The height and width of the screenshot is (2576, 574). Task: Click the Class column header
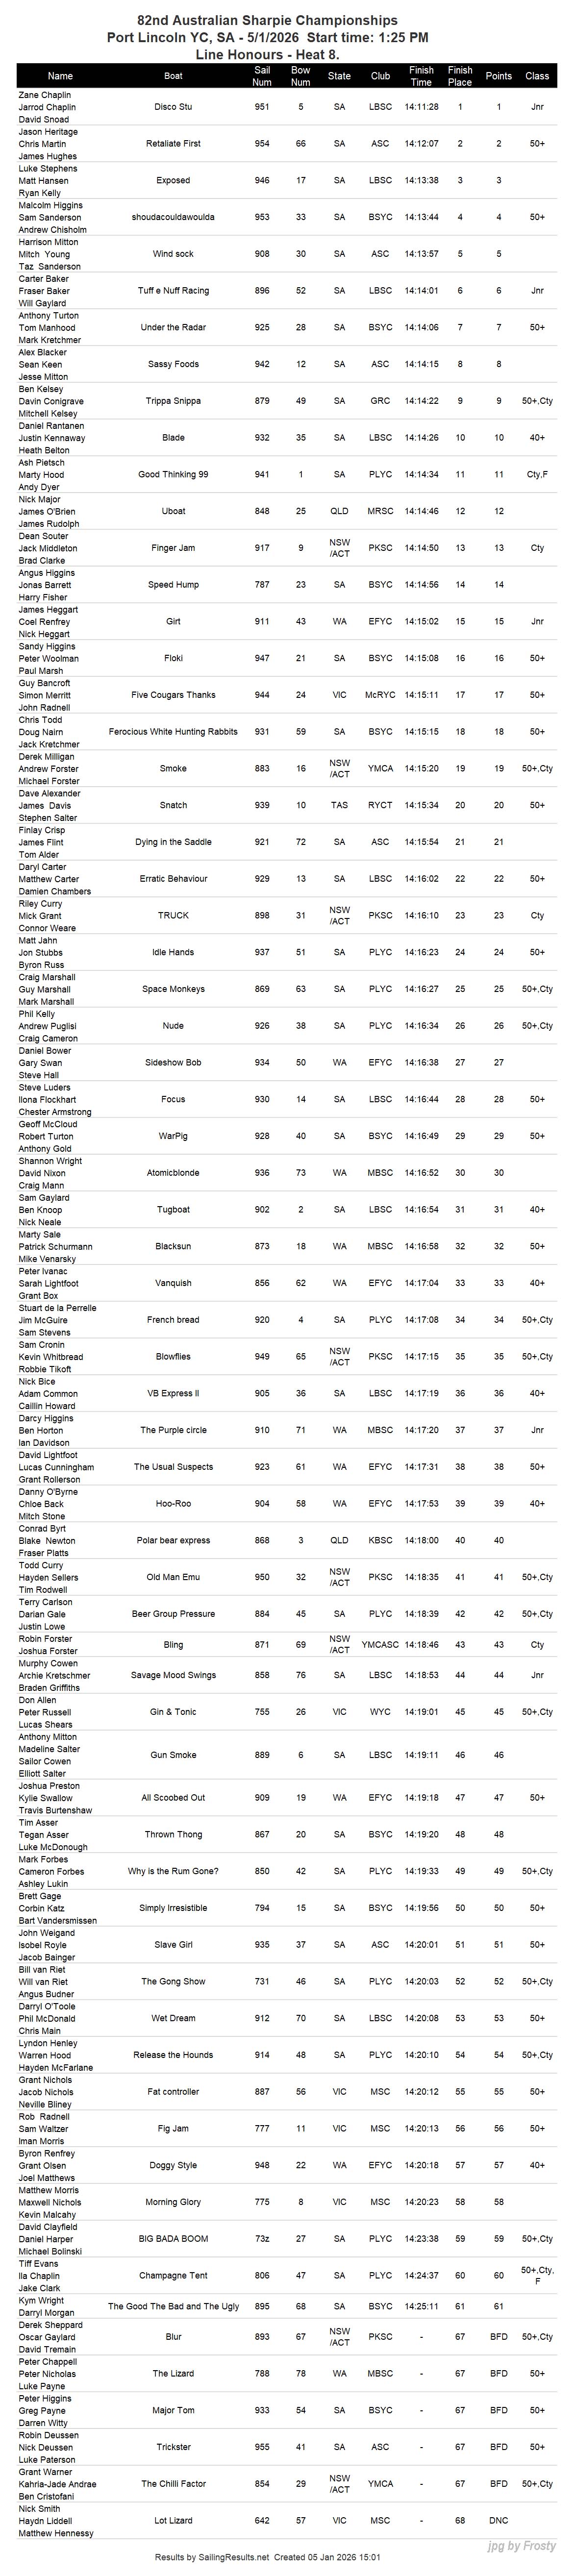537,76
